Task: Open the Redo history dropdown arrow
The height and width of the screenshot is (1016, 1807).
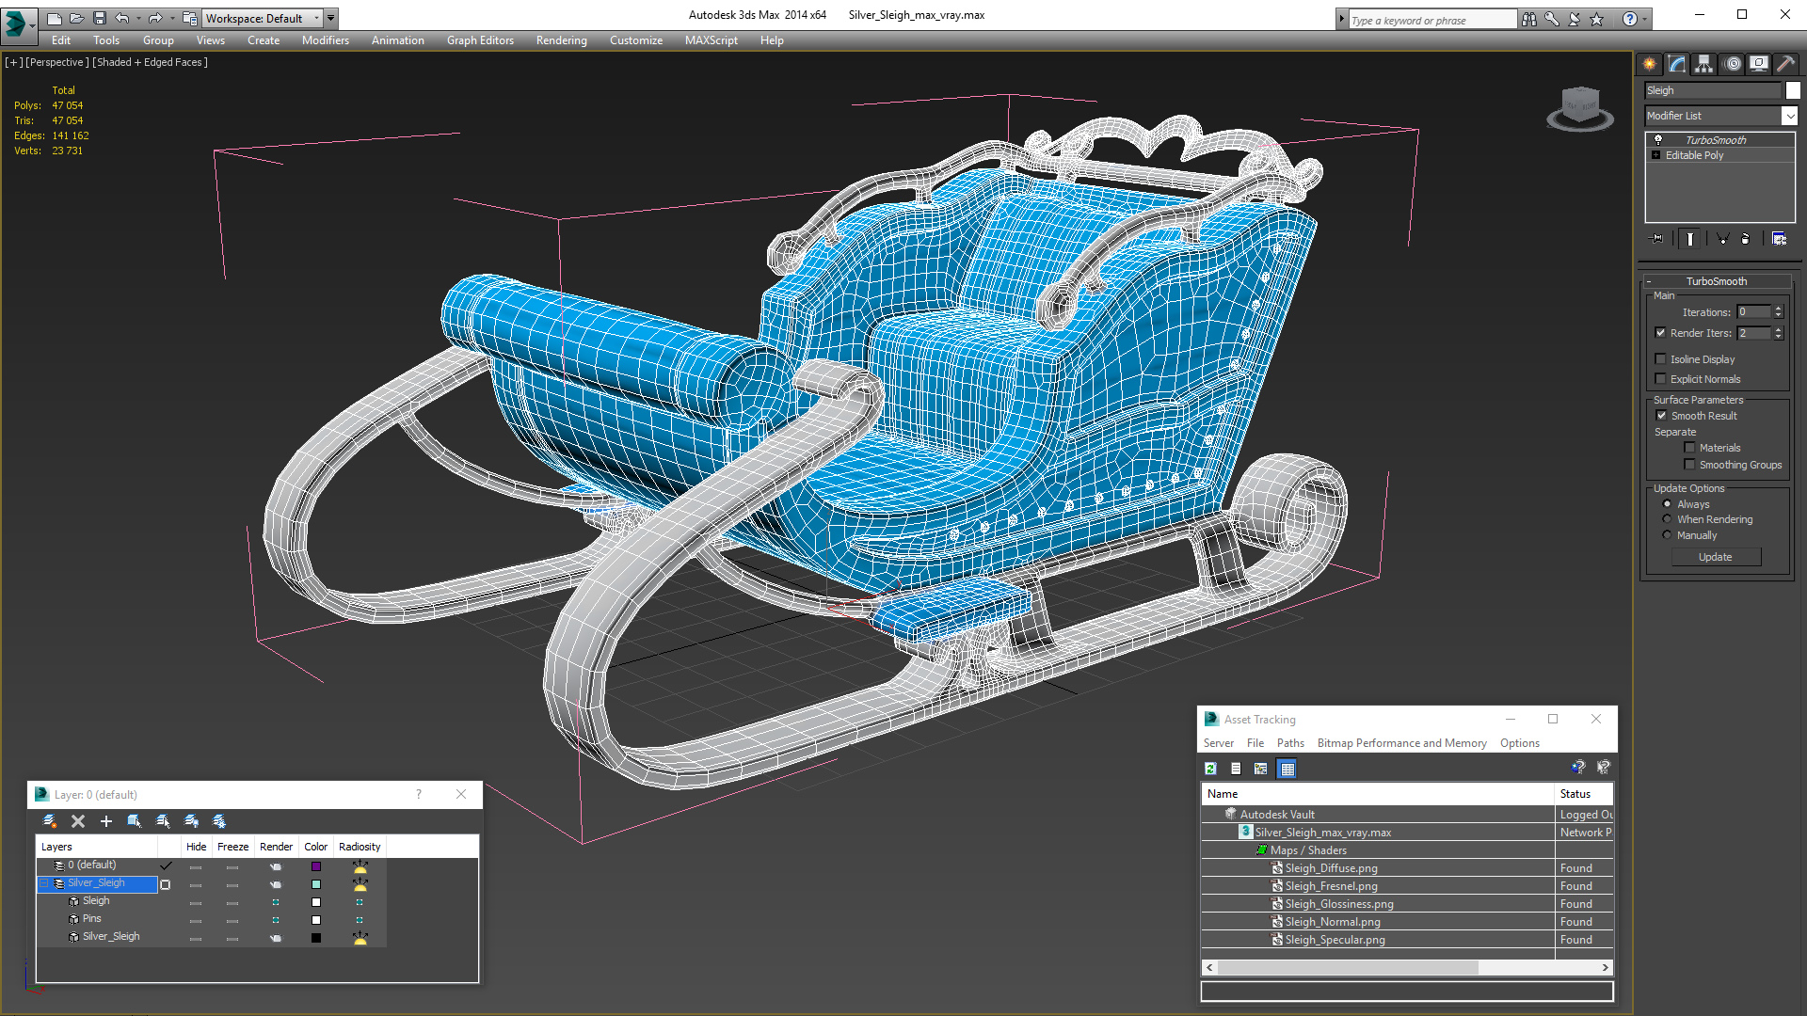Action: pyautogui.click(x=171, y=18)
